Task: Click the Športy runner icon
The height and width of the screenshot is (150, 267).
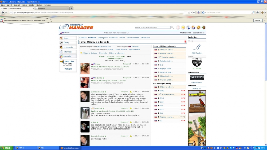Action: click(61, 43)
